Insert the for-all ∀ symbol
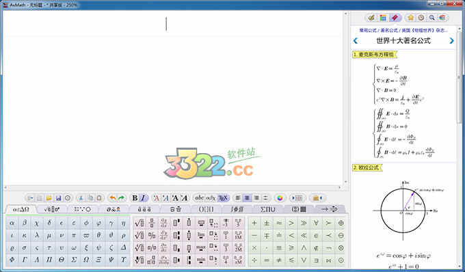 click(316, 223)
